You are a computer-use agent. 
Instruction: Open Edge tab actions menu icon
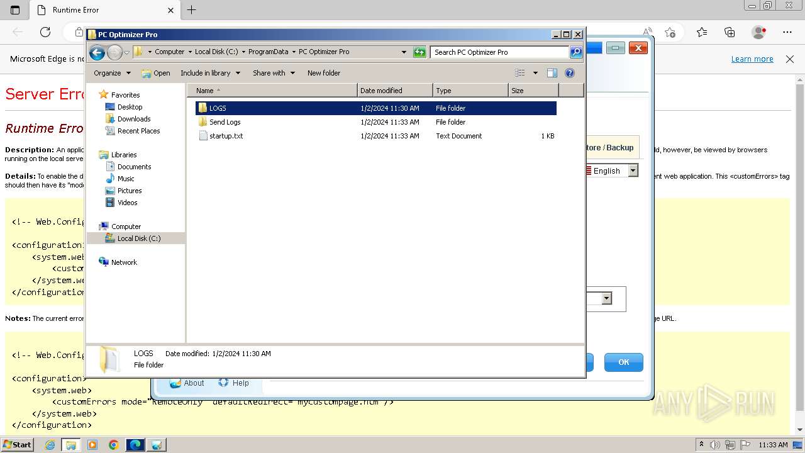point(15,10)
